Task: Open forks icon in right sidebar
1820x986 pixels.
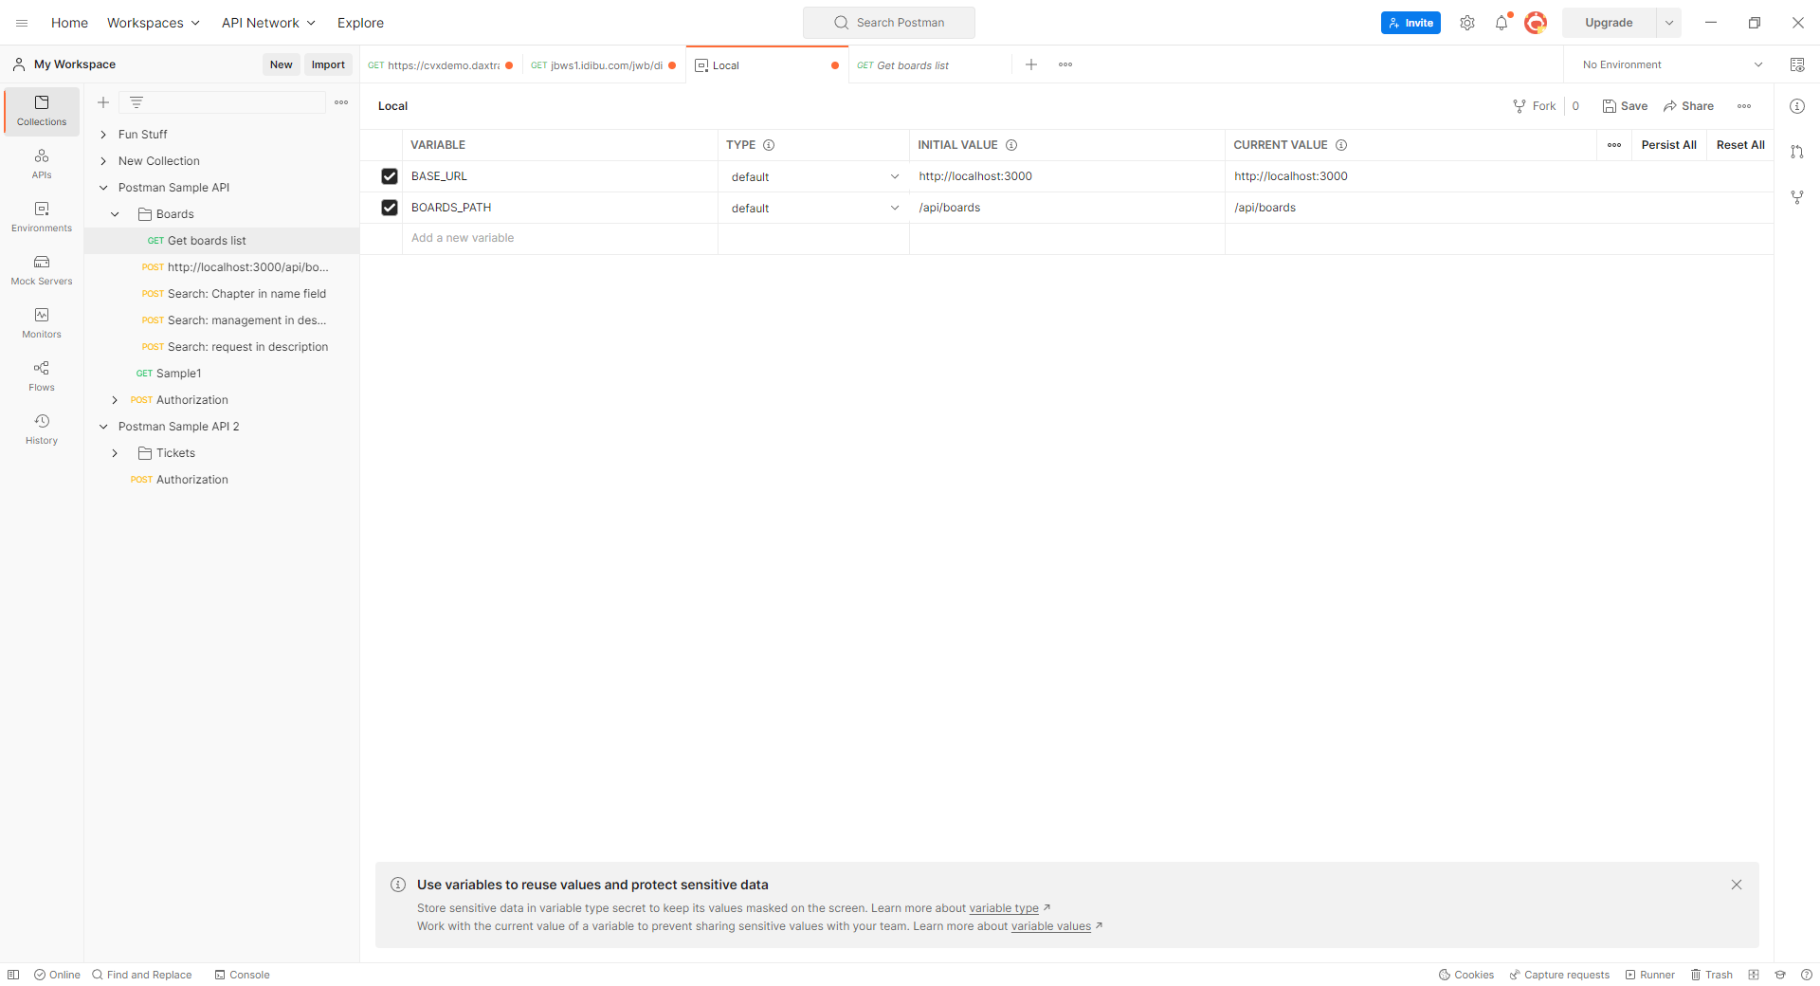Action: click(1797, 197)
